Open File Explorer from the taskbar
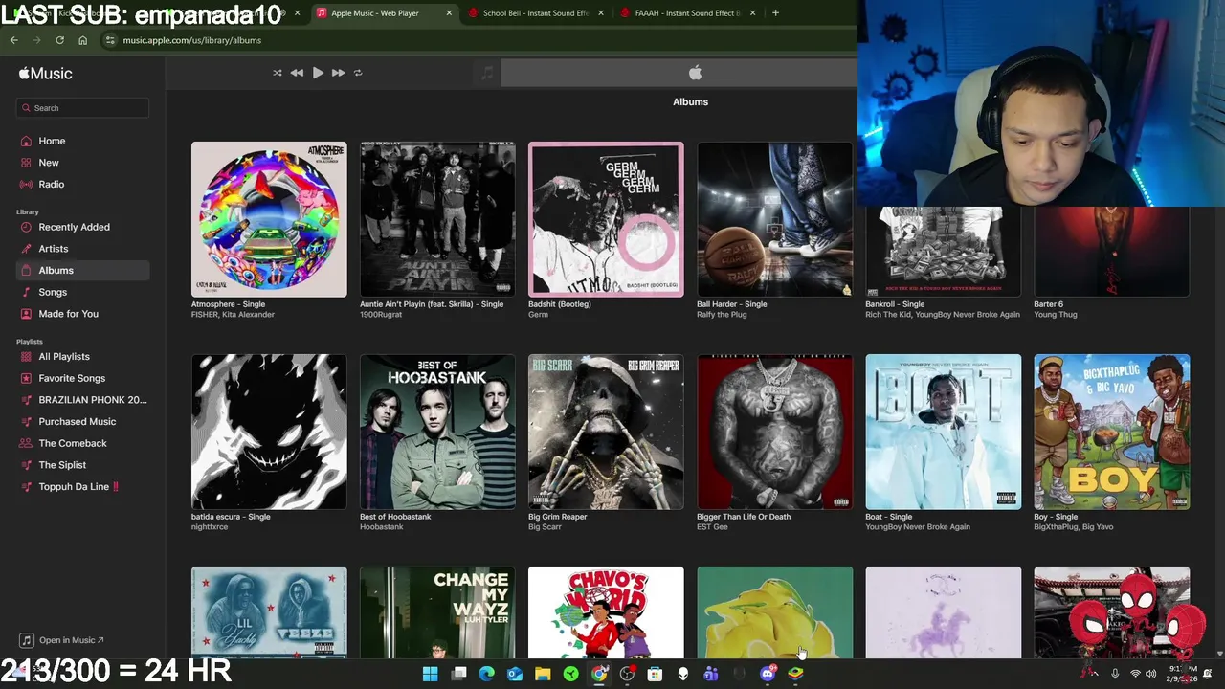This screenshot has height=689, width=1225. 543,674
